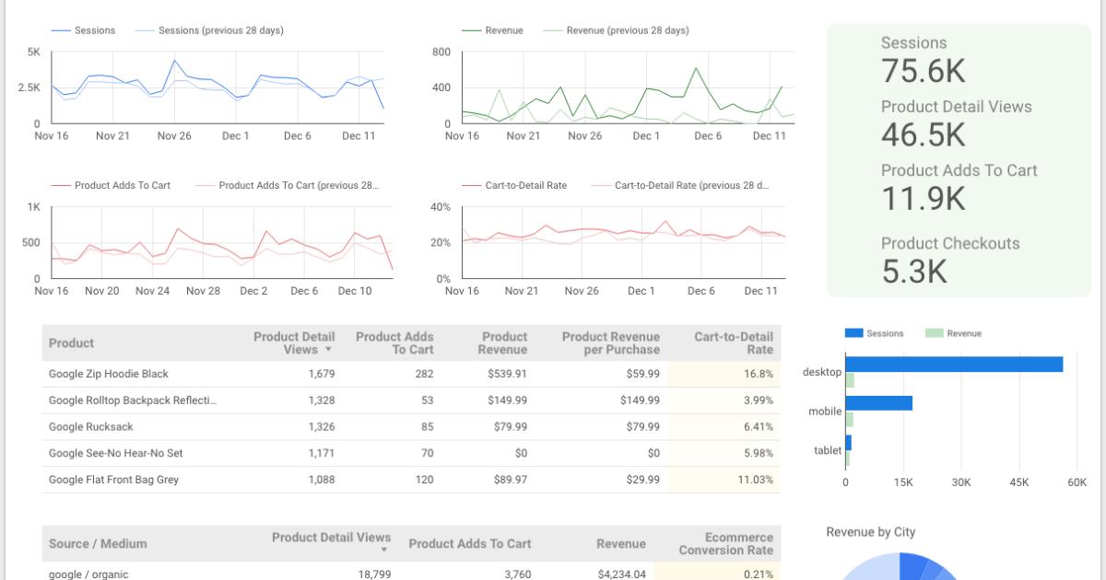
Task: Click the blue Sessions swatch in bar chart legend
Action: (x=853, y=332)
